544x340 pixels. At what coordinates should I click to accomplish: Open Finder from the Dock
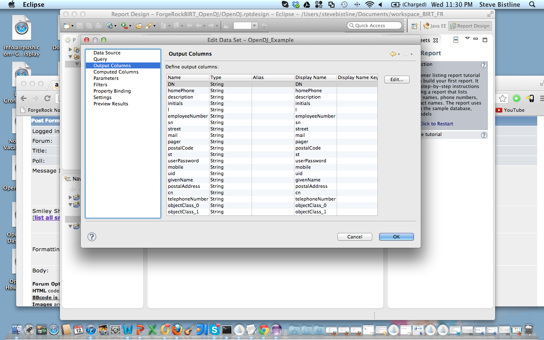[x=17, y=329]
